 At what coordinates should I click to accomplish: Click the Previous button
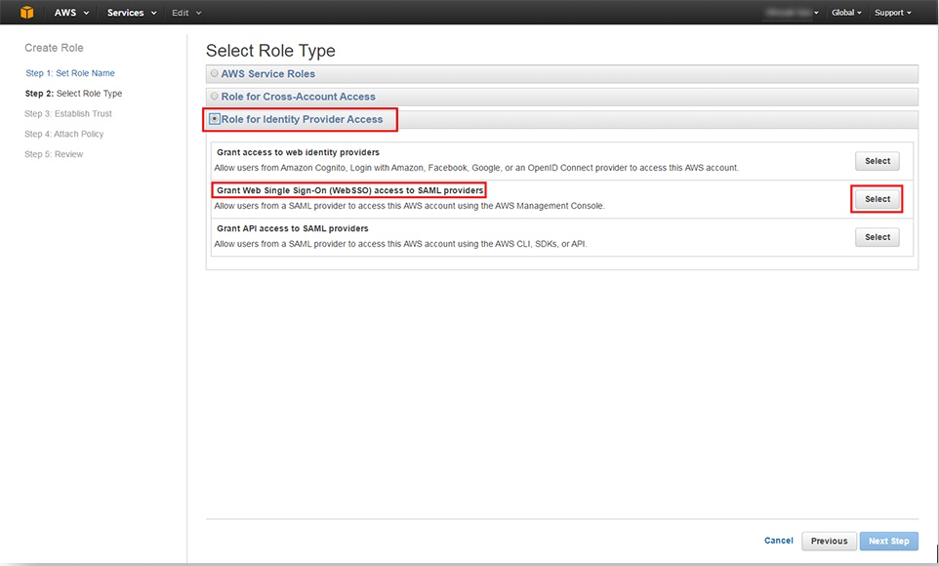pos(829,541)
